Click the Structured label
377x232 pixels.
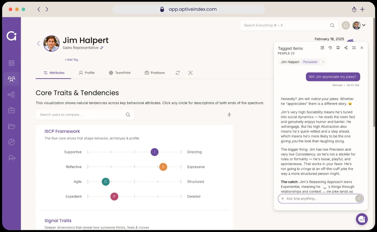[x=196, y=182]
